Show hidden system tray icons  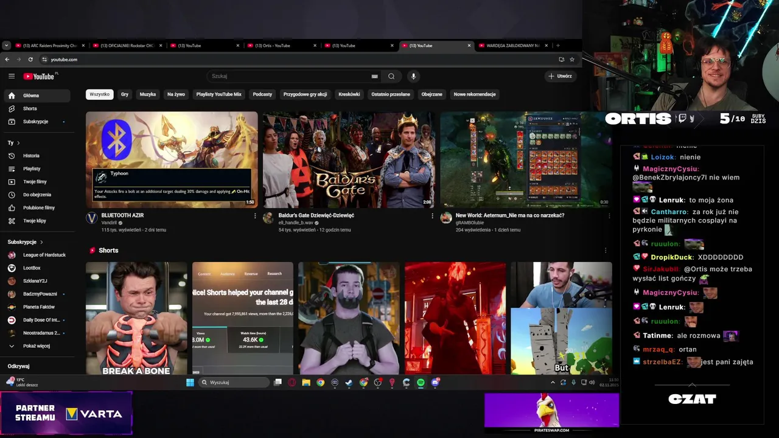click(x=553, y=383)
